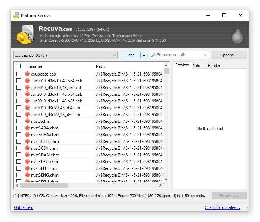Click the status bar scan summary text
The height and width of the screenshot is (222, 260).
pyautogui.click(x=109, y=196)
